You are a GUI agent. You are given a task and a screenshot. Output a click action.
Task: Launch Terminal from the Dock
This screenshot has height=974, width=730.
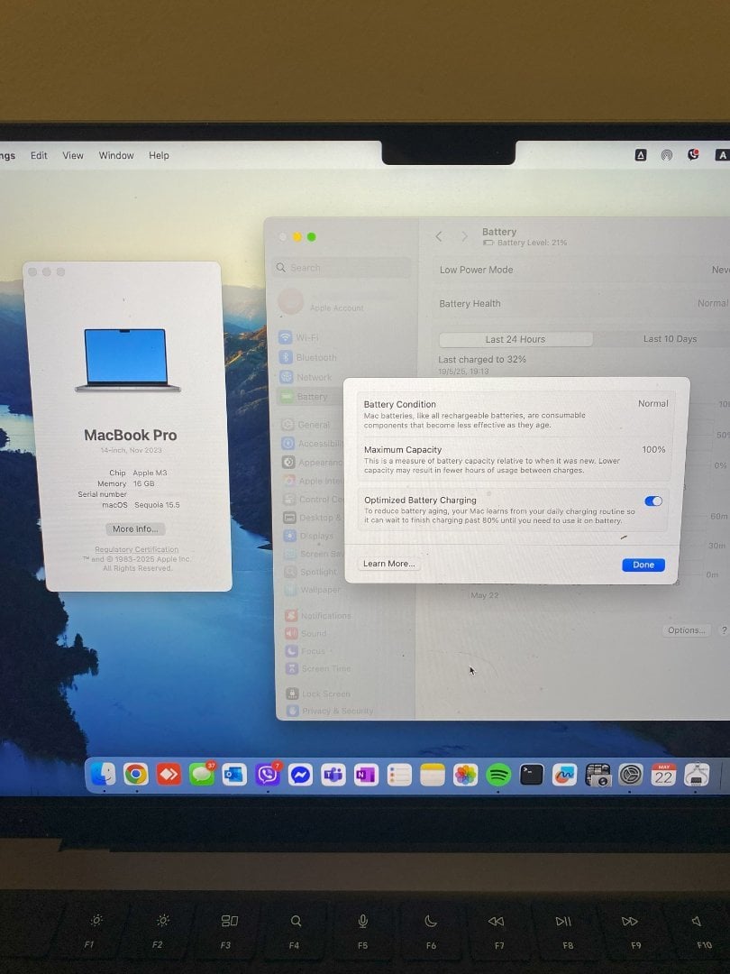pyautogui.click(x=532, y=775)
